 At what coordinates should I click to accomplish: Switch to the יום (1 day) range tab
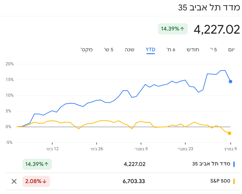[x=231, y=50]
